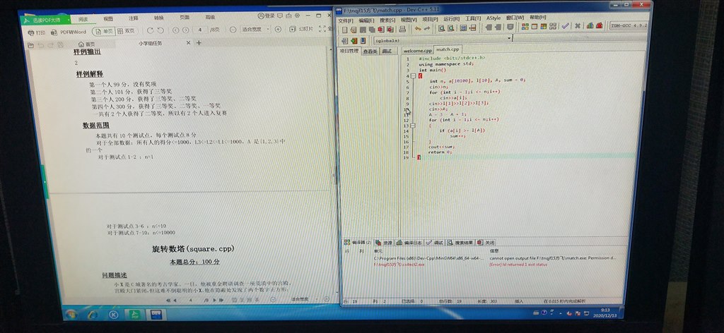Collapse the code fold at line 4
This screenshot has height=333, width=724.
coord(414,76)
